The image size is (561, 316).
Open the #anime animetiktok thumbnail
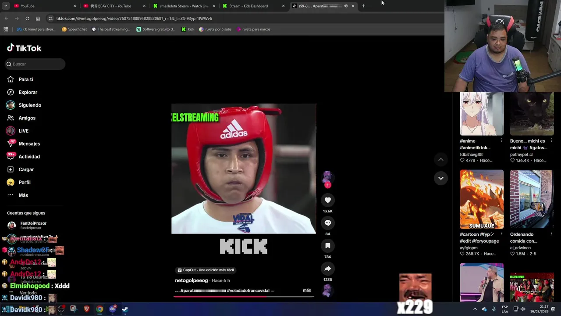[x=482, y=114]
